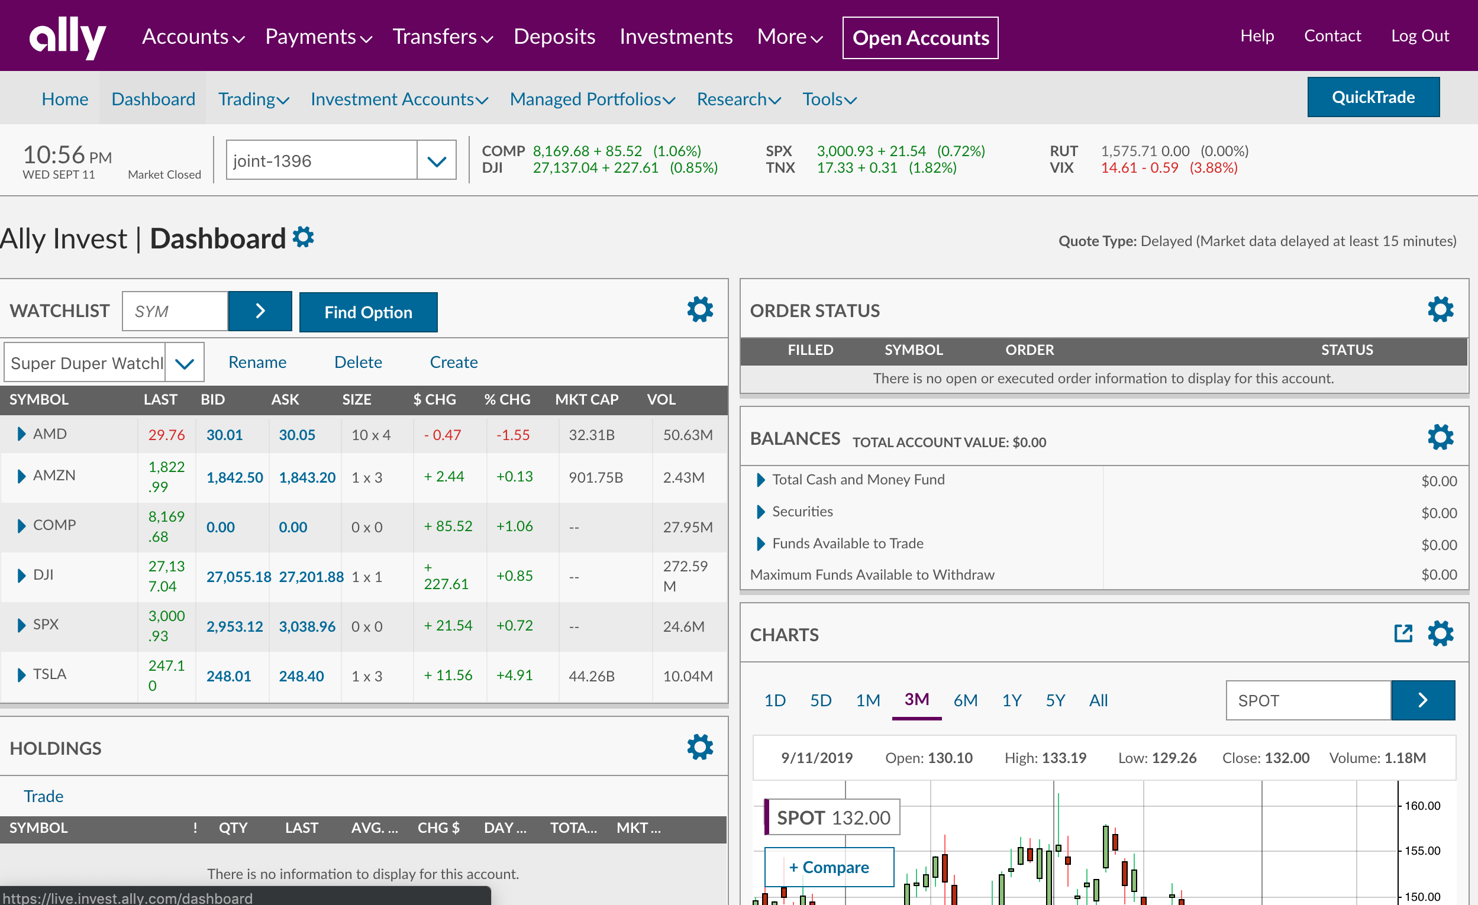
Task: Open the joint-1396 account dropdown
Action: point(436,160)
